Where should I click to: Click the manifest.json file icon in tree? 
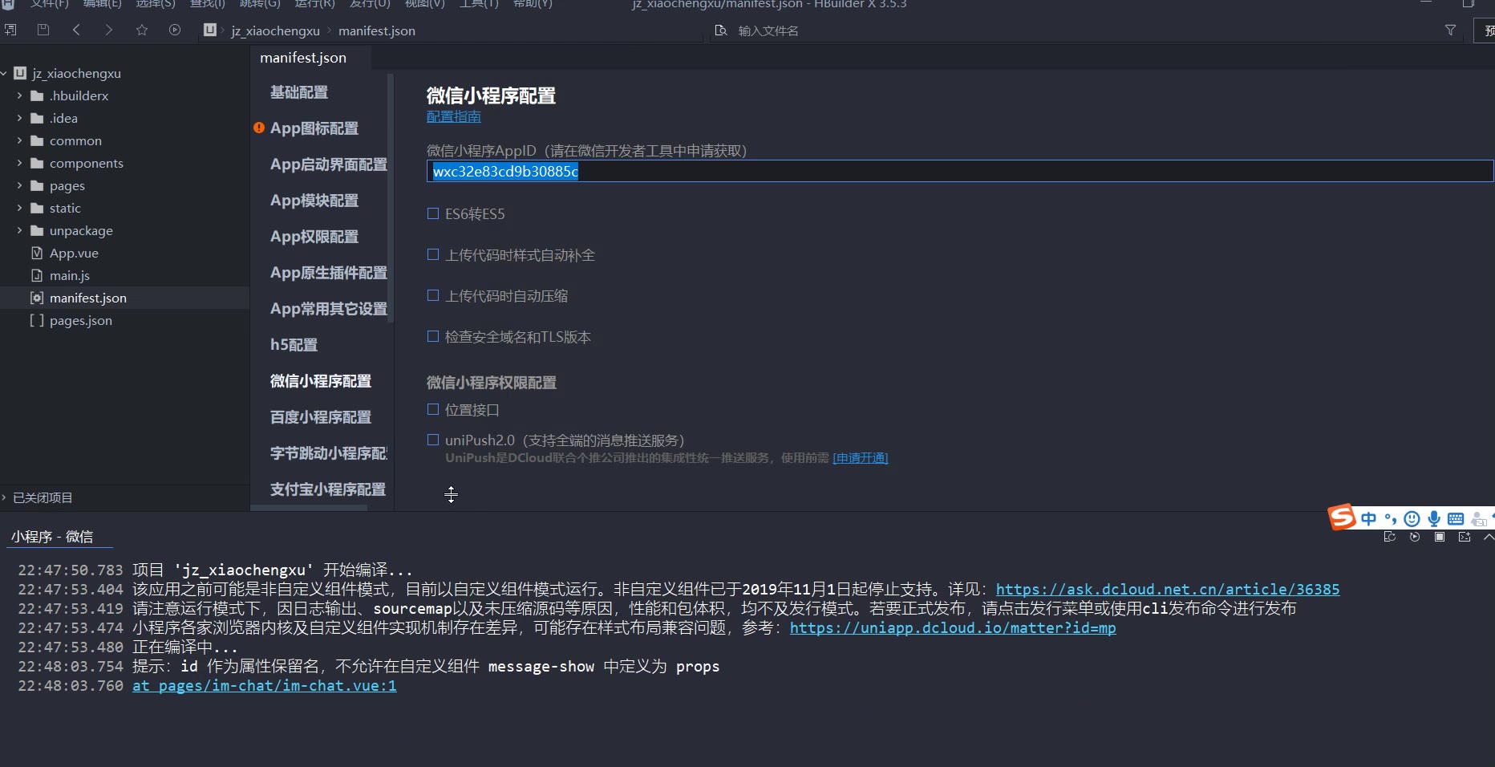(36, 298)
